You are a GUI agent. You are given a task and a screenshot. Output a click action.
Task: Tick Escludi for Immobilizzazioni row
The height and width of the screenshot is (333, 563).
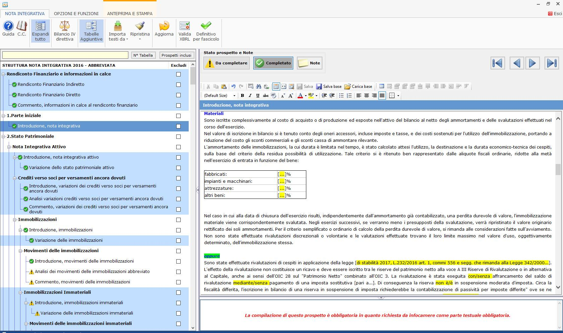(x=178, y=220)
